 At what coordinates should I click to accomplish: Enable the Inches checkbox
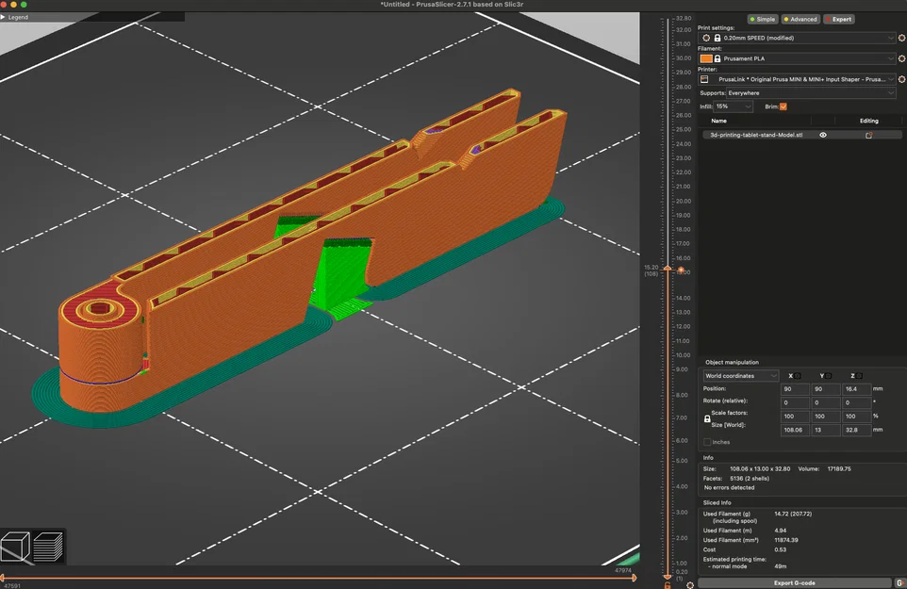point(707,442)
